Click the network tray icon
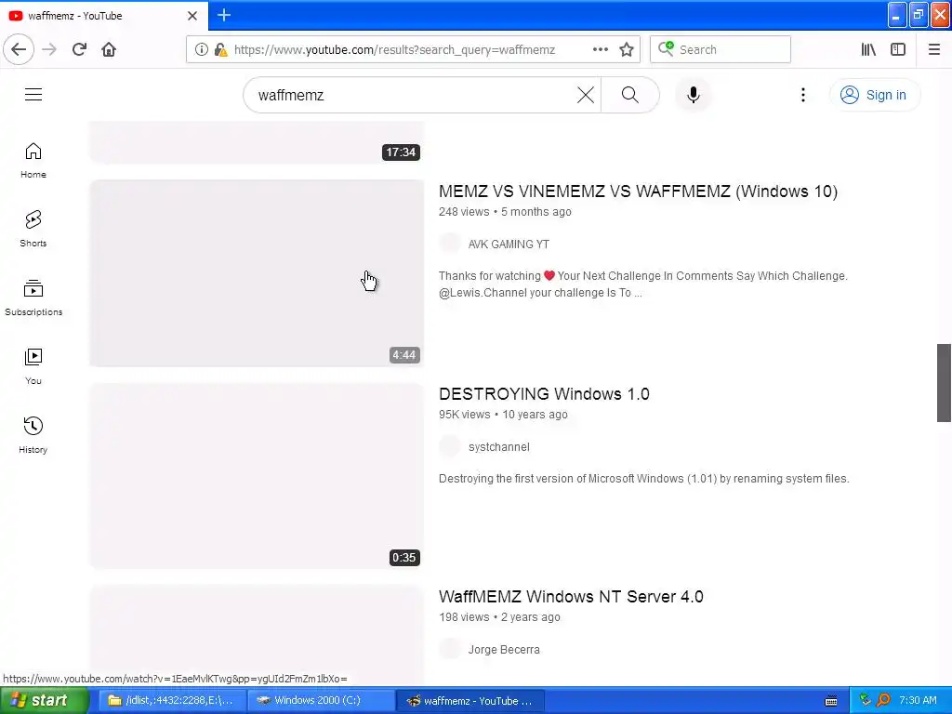The image size is (952, 714). pos(866,701)
